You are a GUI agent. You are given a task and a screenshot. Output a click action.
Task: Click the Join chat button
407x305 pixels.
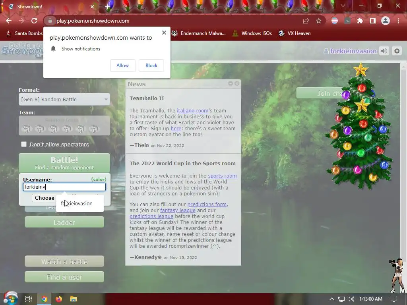pyautogui.click(x=322, y=93)
